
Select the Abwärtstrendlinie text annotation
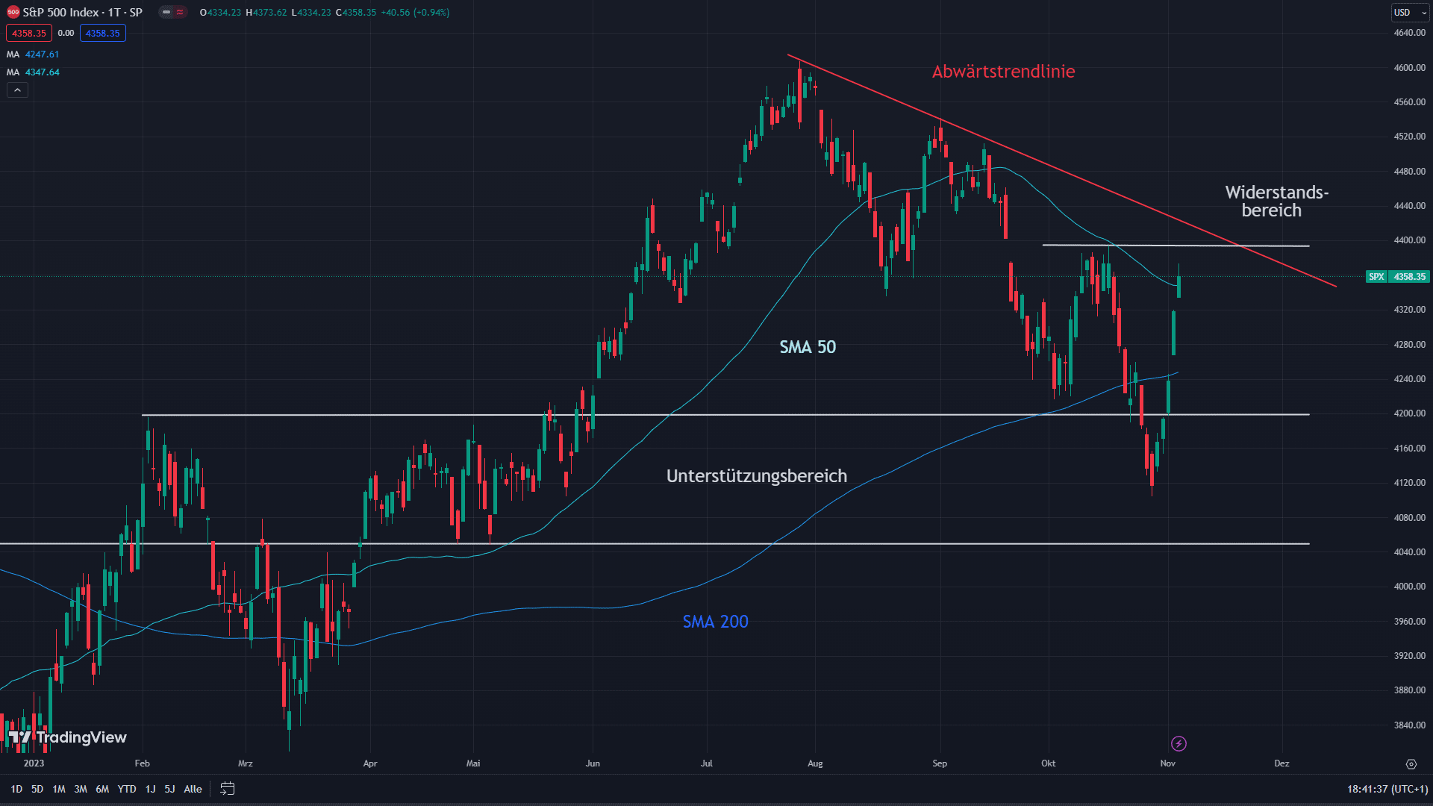click(x=1003, y=72)
